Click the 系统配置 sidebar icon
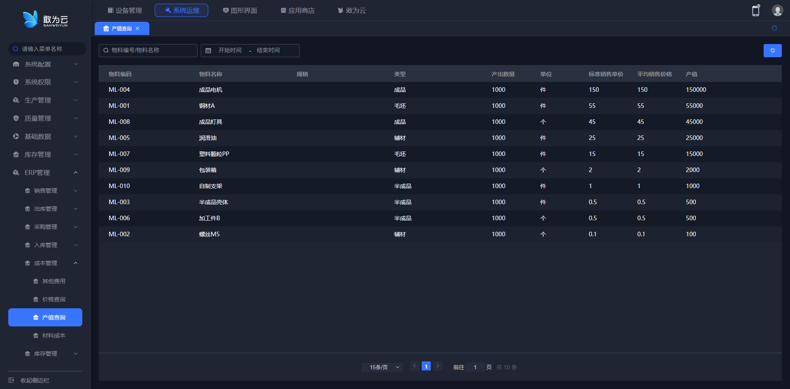Screen dimensions: 790x389 16,64
